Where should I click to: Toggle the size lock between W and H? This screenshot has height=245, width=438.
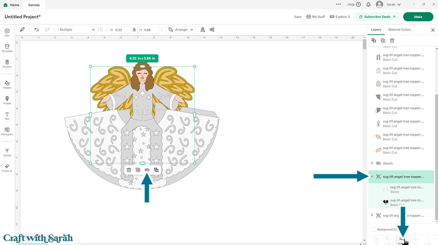[x=134, y=30]
